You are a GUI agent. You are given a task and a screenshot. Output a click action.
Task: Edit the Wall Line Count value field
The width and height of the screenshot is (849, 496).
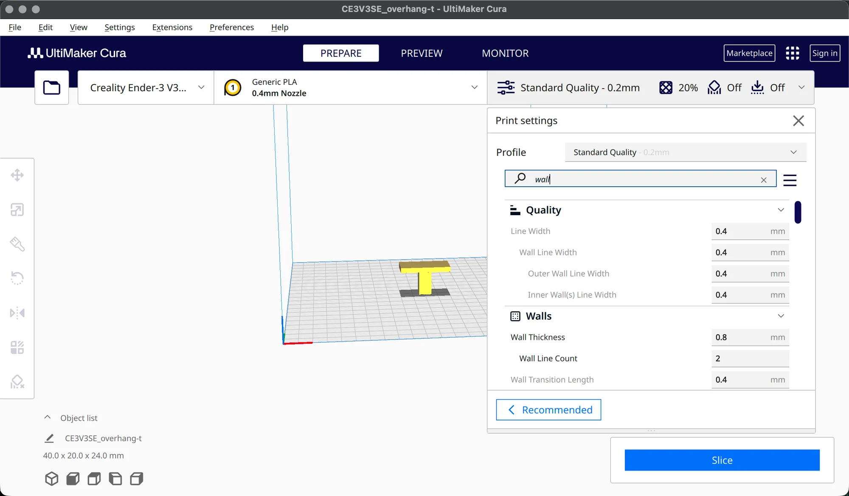click(750, 359)
